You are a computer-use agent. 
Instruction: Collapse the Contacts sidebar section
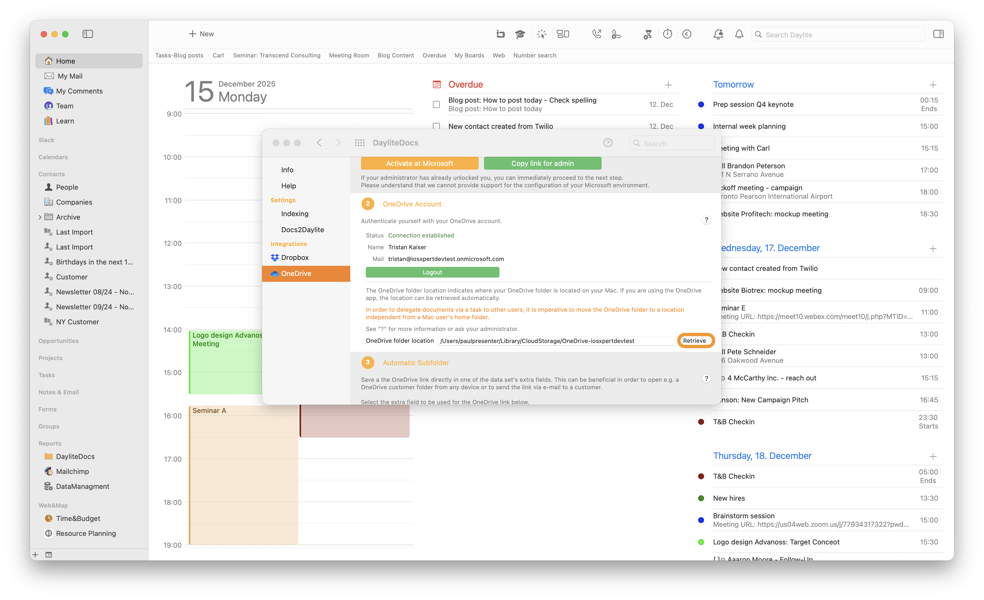[52, 174]
